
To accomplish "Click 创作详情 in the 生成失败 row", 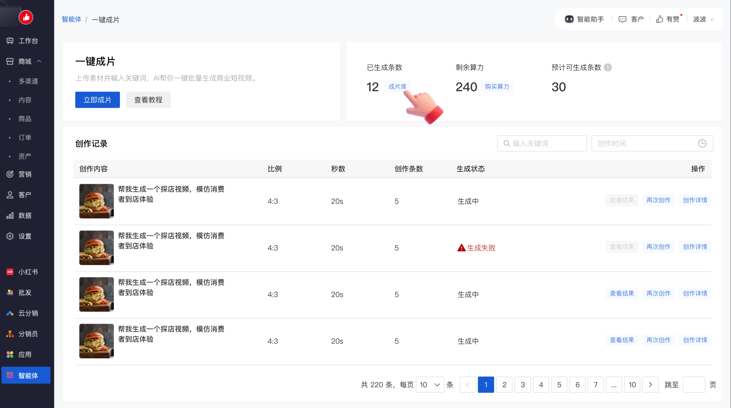I will [695, 246].
